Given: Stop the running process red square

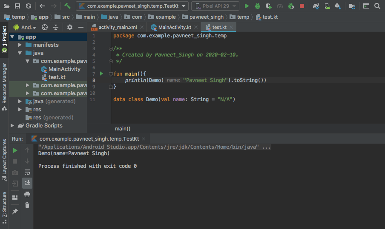Looking at the screenshot, I should click(x=302, y=6).
